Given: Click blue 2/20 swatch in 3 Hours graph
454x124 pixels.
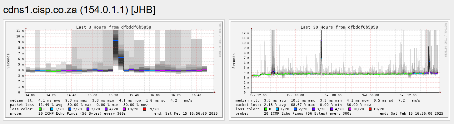Looking at the screenshot, I should pyautogui.click(x=70, y=109).
